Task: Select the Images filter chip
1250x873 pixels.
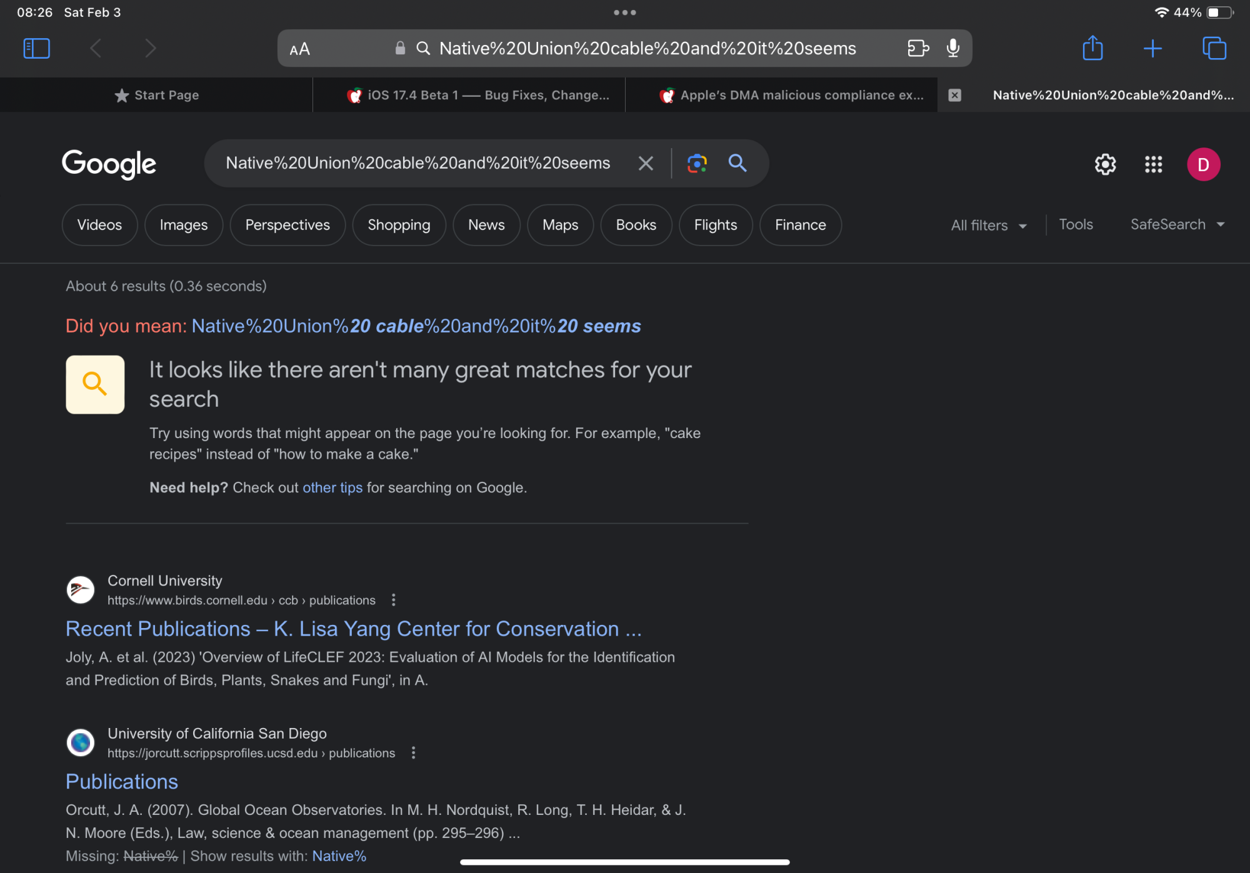Action: 183,225
